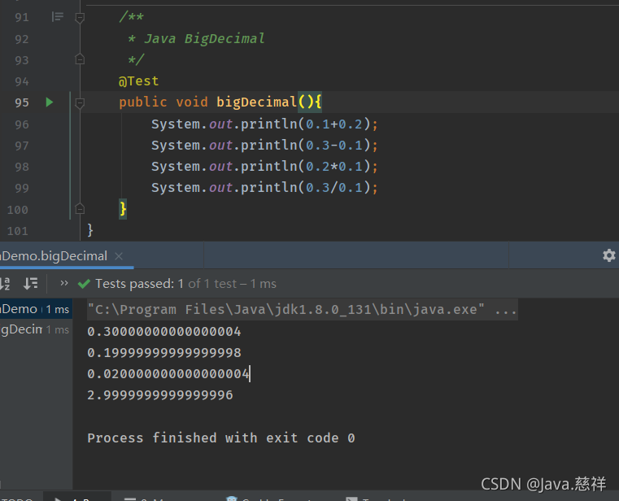Screen dimensions: 619x501
Task: Select the bigDecimal test node in the tree
Action: 36,329
